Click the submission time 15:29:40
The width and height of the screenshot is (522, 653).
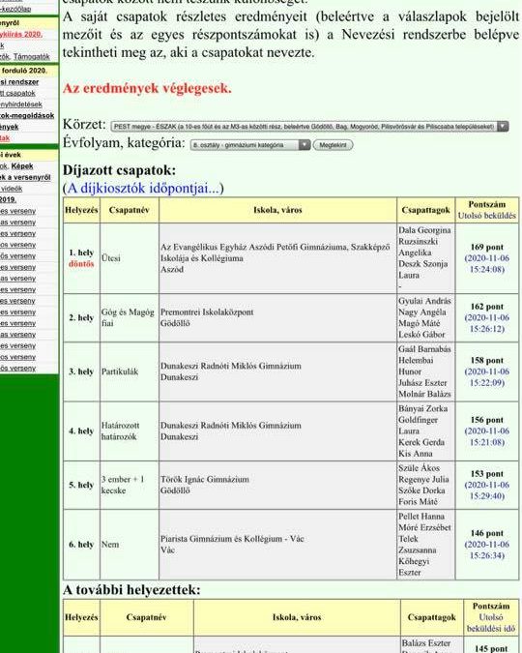(x=486, y=496)
